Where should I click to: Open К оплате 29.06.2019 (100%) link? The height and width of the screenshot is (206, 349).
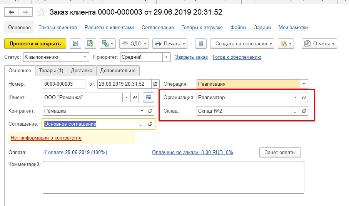point(75,153)
